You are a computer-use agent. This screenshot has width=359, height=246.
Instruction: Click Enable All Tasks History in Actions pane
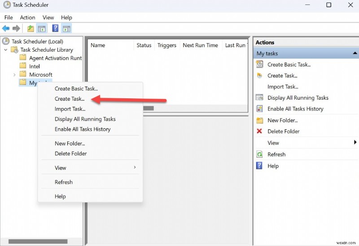295,109
